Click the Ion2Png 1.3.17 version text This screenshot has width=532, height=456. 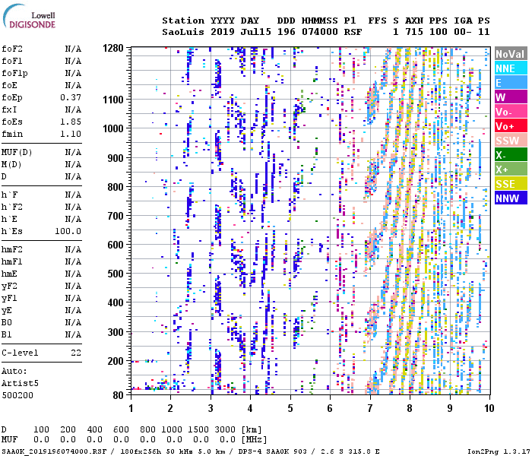[499, 451]
